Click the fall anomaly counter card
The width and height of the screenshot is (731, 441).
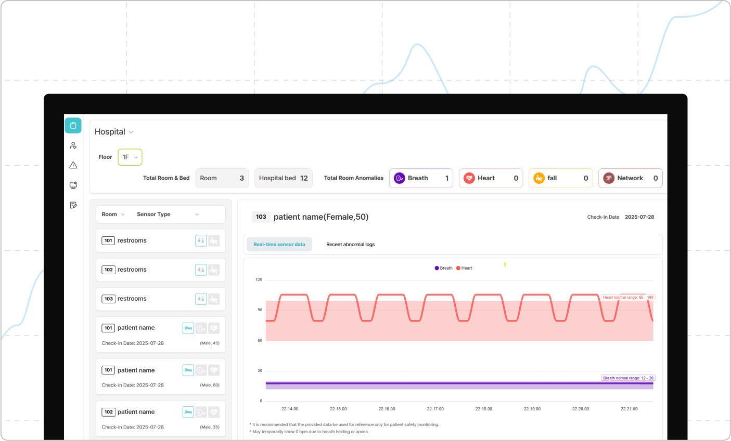pyautogui.click(x=560, y=178)
